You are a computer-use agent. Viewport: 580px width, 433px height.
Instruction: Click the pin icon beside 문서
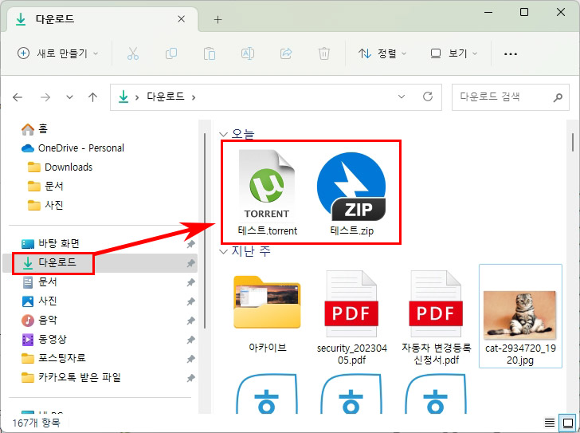pos(190,282)
